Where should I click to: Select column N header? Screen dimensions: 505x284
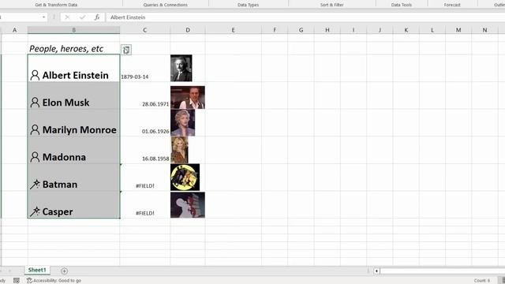pos(484,30)
